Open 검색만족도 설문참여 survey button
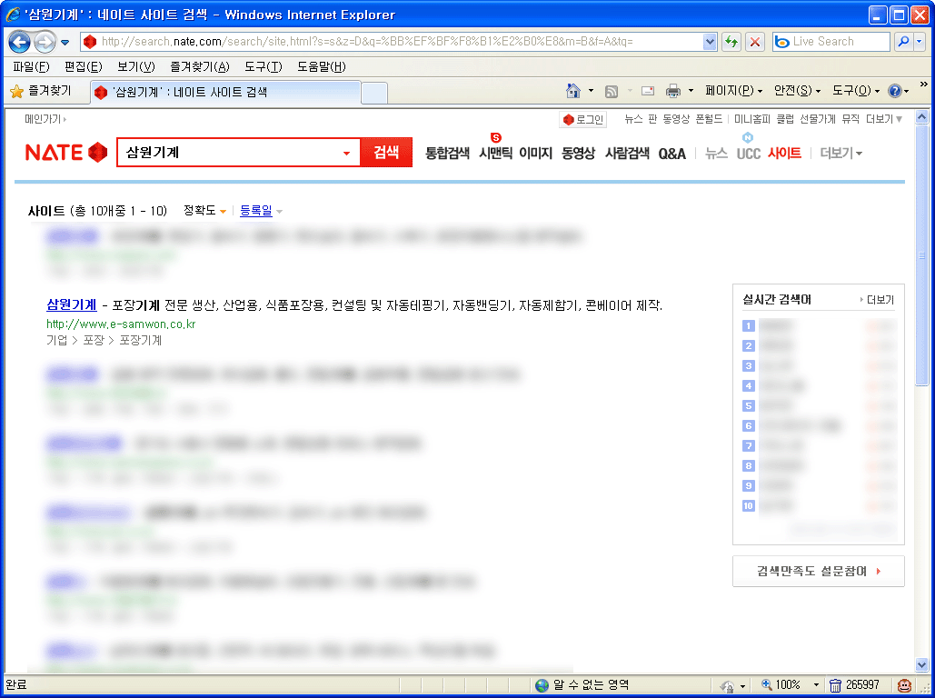The image size is (935, 698). click(818, 572)
